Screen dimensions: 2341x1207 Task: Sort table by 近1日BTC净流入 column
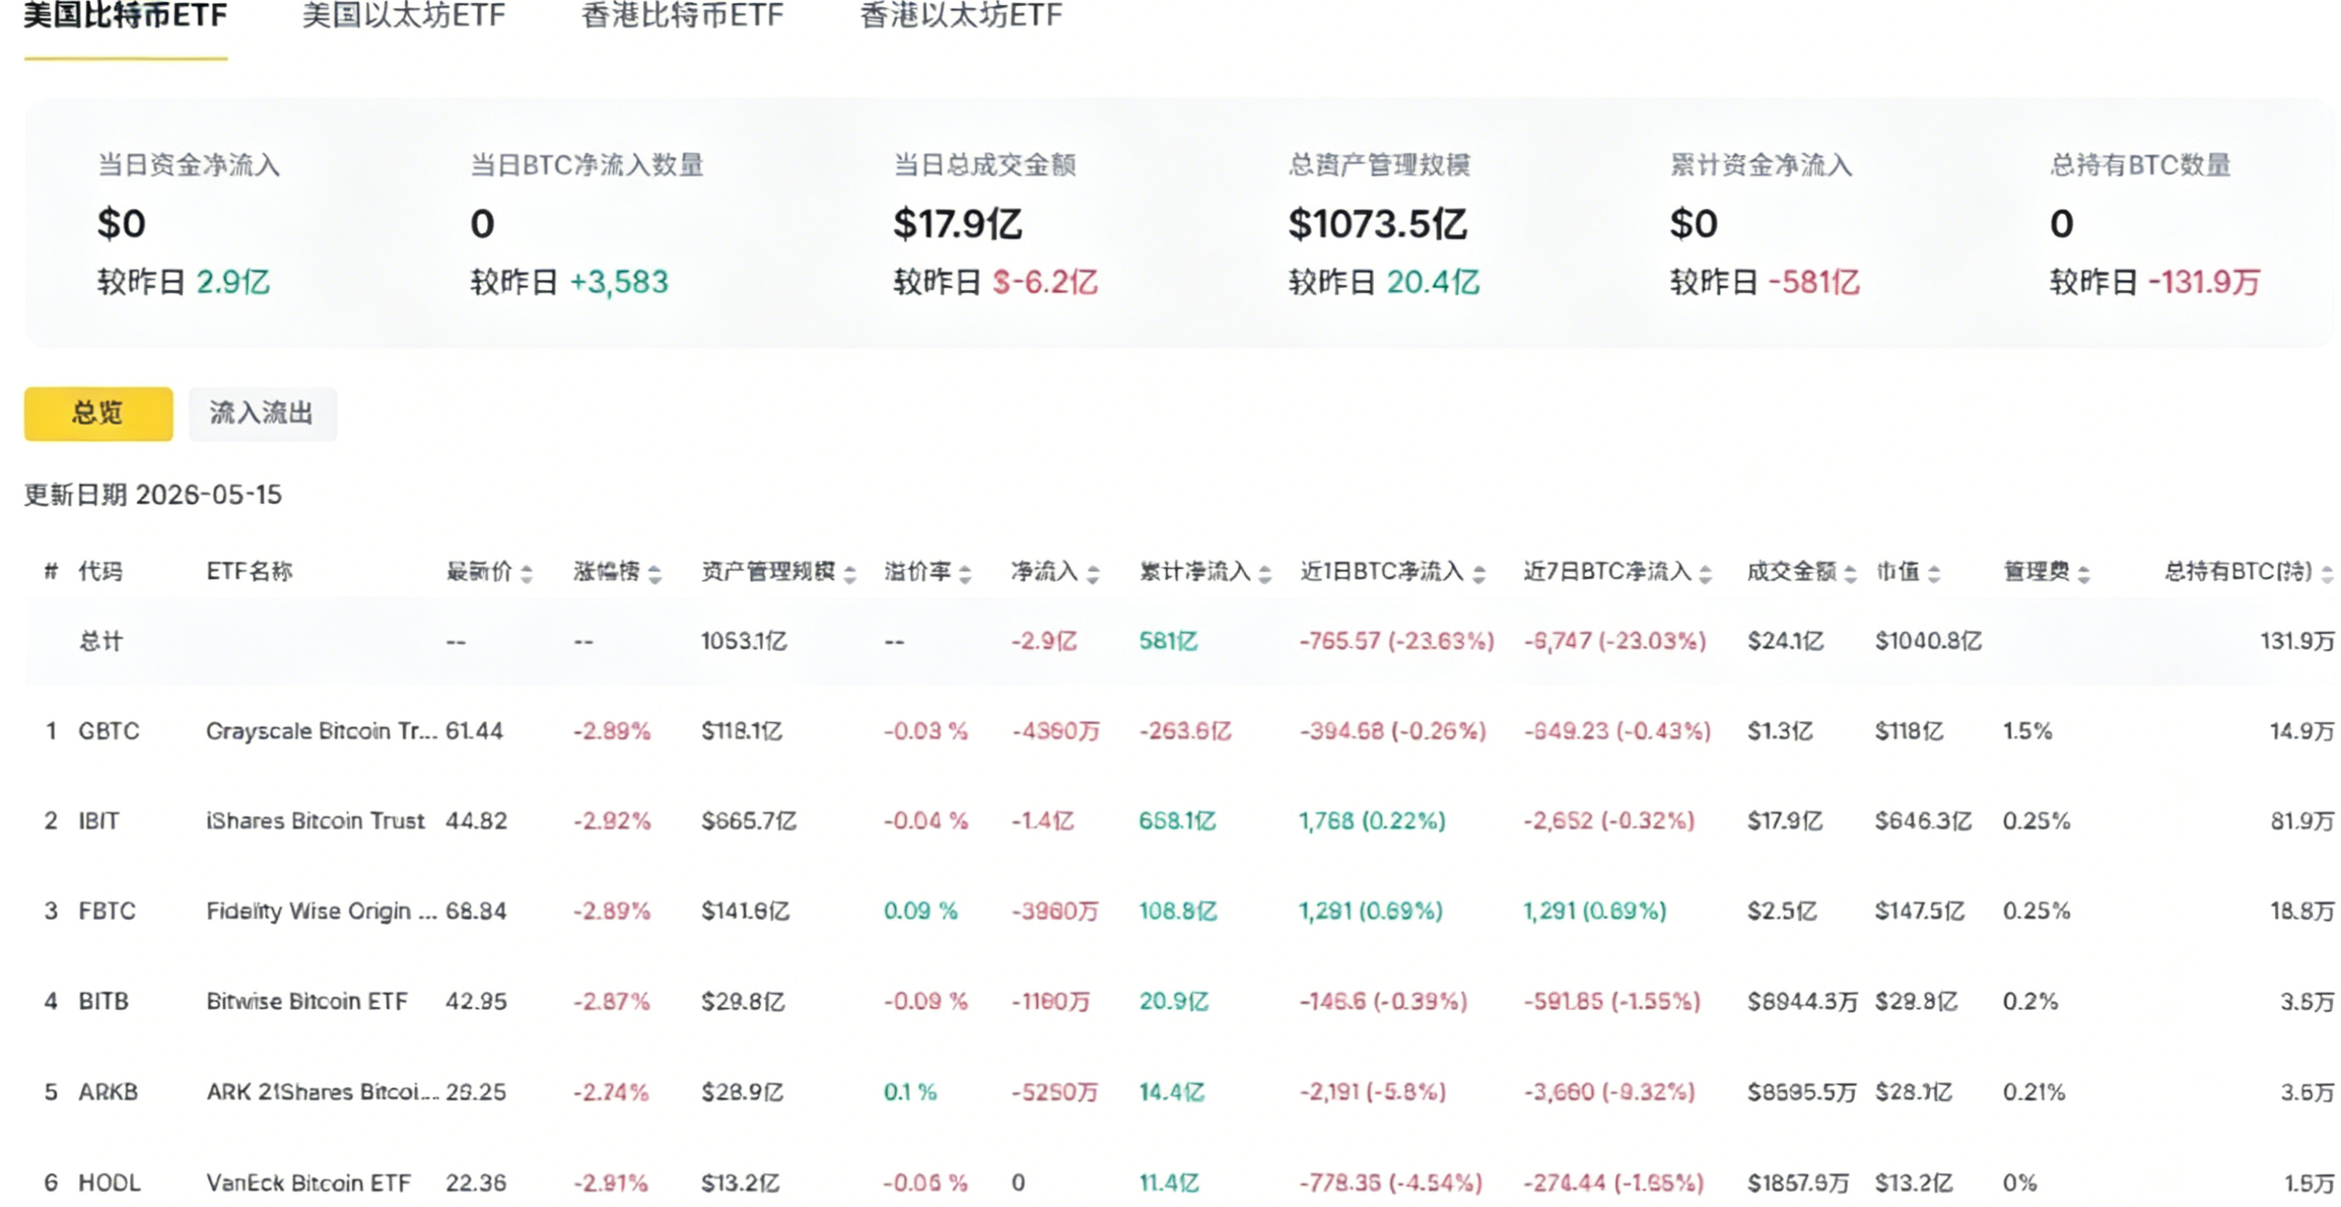click(1392, 572)
